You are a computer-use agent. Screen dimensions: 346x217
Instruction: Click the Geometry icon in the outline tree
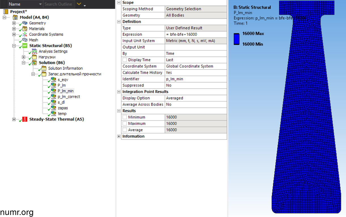(x=25, y=23)
